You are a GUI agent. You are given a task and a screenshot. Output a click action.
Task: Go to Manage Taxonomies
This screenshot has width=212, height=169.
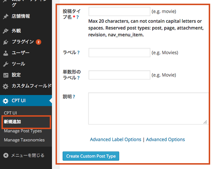pos(24,140)
